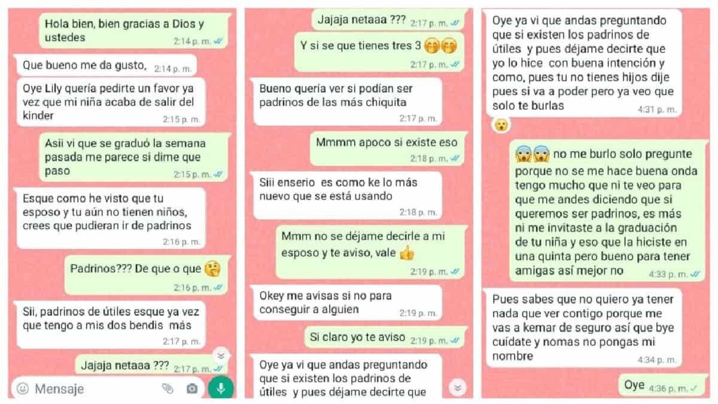Screen dimensions: 718x404
Task: Open the paperclip attachment icon
Action: (168, 388)
